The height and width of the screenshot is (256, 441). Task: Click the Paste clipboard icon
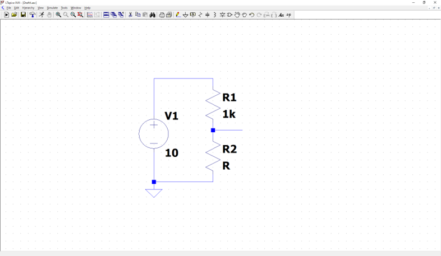145,15
